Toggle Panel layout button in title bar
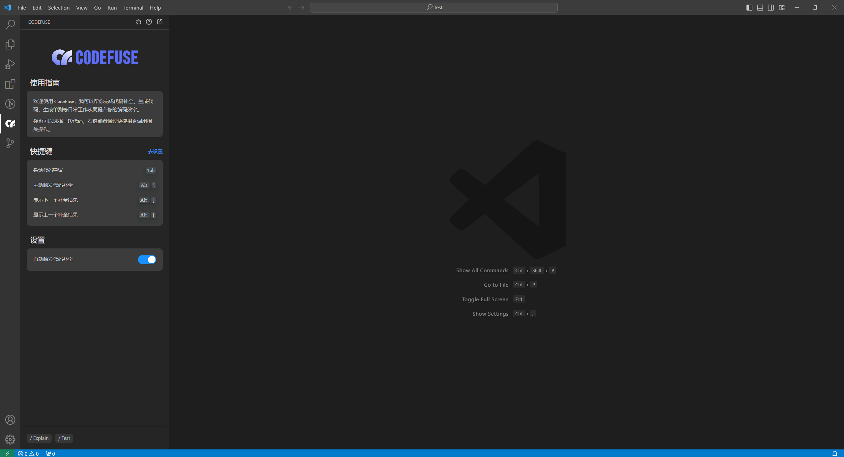 pyautogui.click(x=760, y=8)
